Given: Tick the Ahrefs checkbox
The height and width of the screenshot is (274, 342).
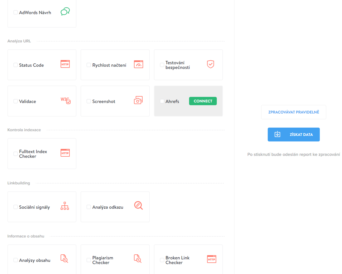Looking at the screenshot, I should (162, 101).
